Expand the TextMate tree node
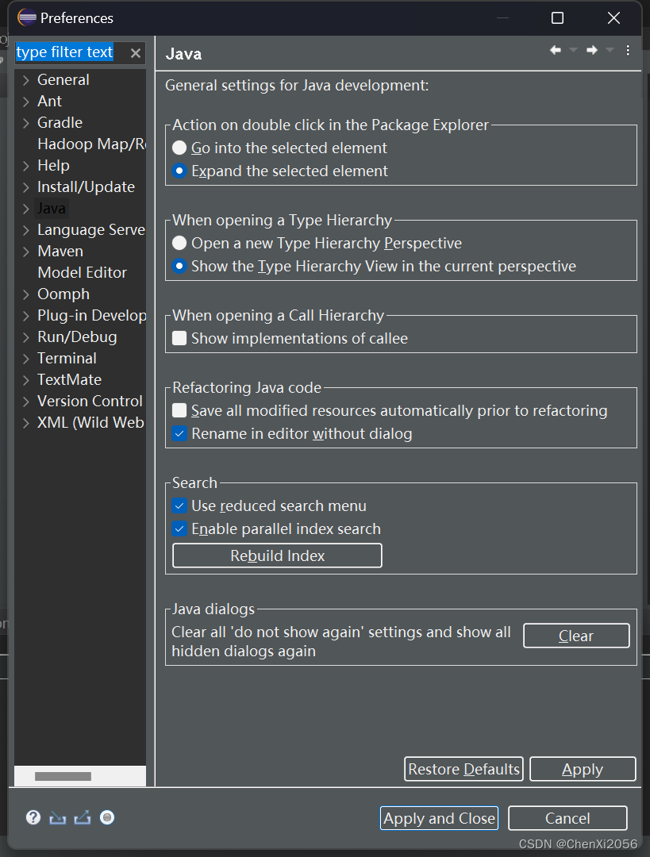This screenshot has width=650, height=857. pyautogui.click(x=25, y=380)
